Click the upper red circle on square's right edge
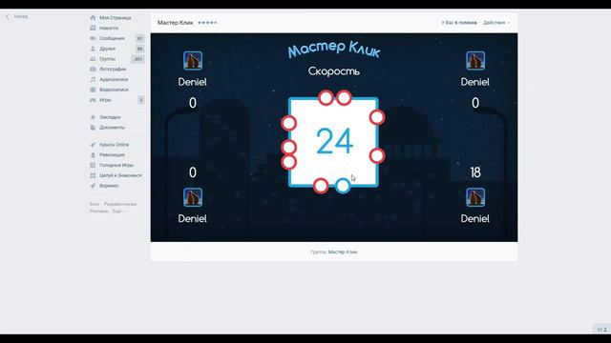Screen dimensions: 611x343 377,117
